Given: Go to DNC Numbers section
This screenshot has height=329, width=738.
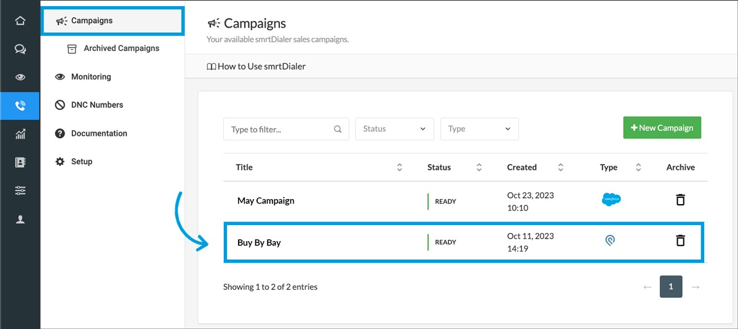Looking at the screenshot, I should point(97,105).
